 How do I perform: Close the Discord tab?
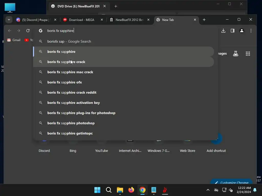coord(55,20)
